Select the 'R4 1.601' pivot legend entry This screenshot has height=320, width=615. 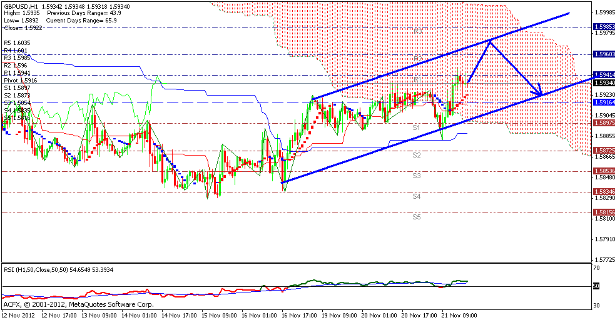click(x=15, y=51)
